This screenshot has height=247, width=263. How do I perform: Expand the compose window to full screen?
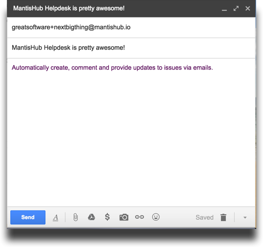coord(236,8)
